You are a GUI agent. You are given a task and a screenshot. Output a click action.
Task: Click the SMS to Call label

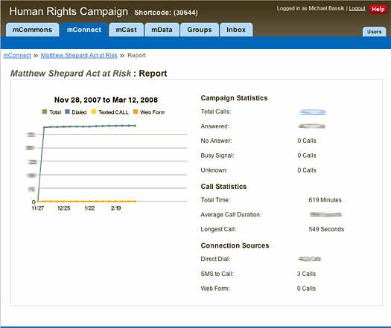[217, 274]
